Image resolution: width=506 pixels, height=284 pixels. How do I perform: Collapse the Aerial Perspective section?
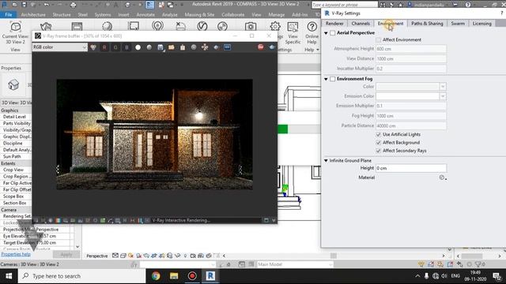click(x=326, y=33)
